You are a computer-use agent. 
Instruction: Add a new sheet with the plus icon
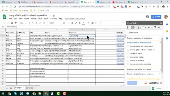7,88
